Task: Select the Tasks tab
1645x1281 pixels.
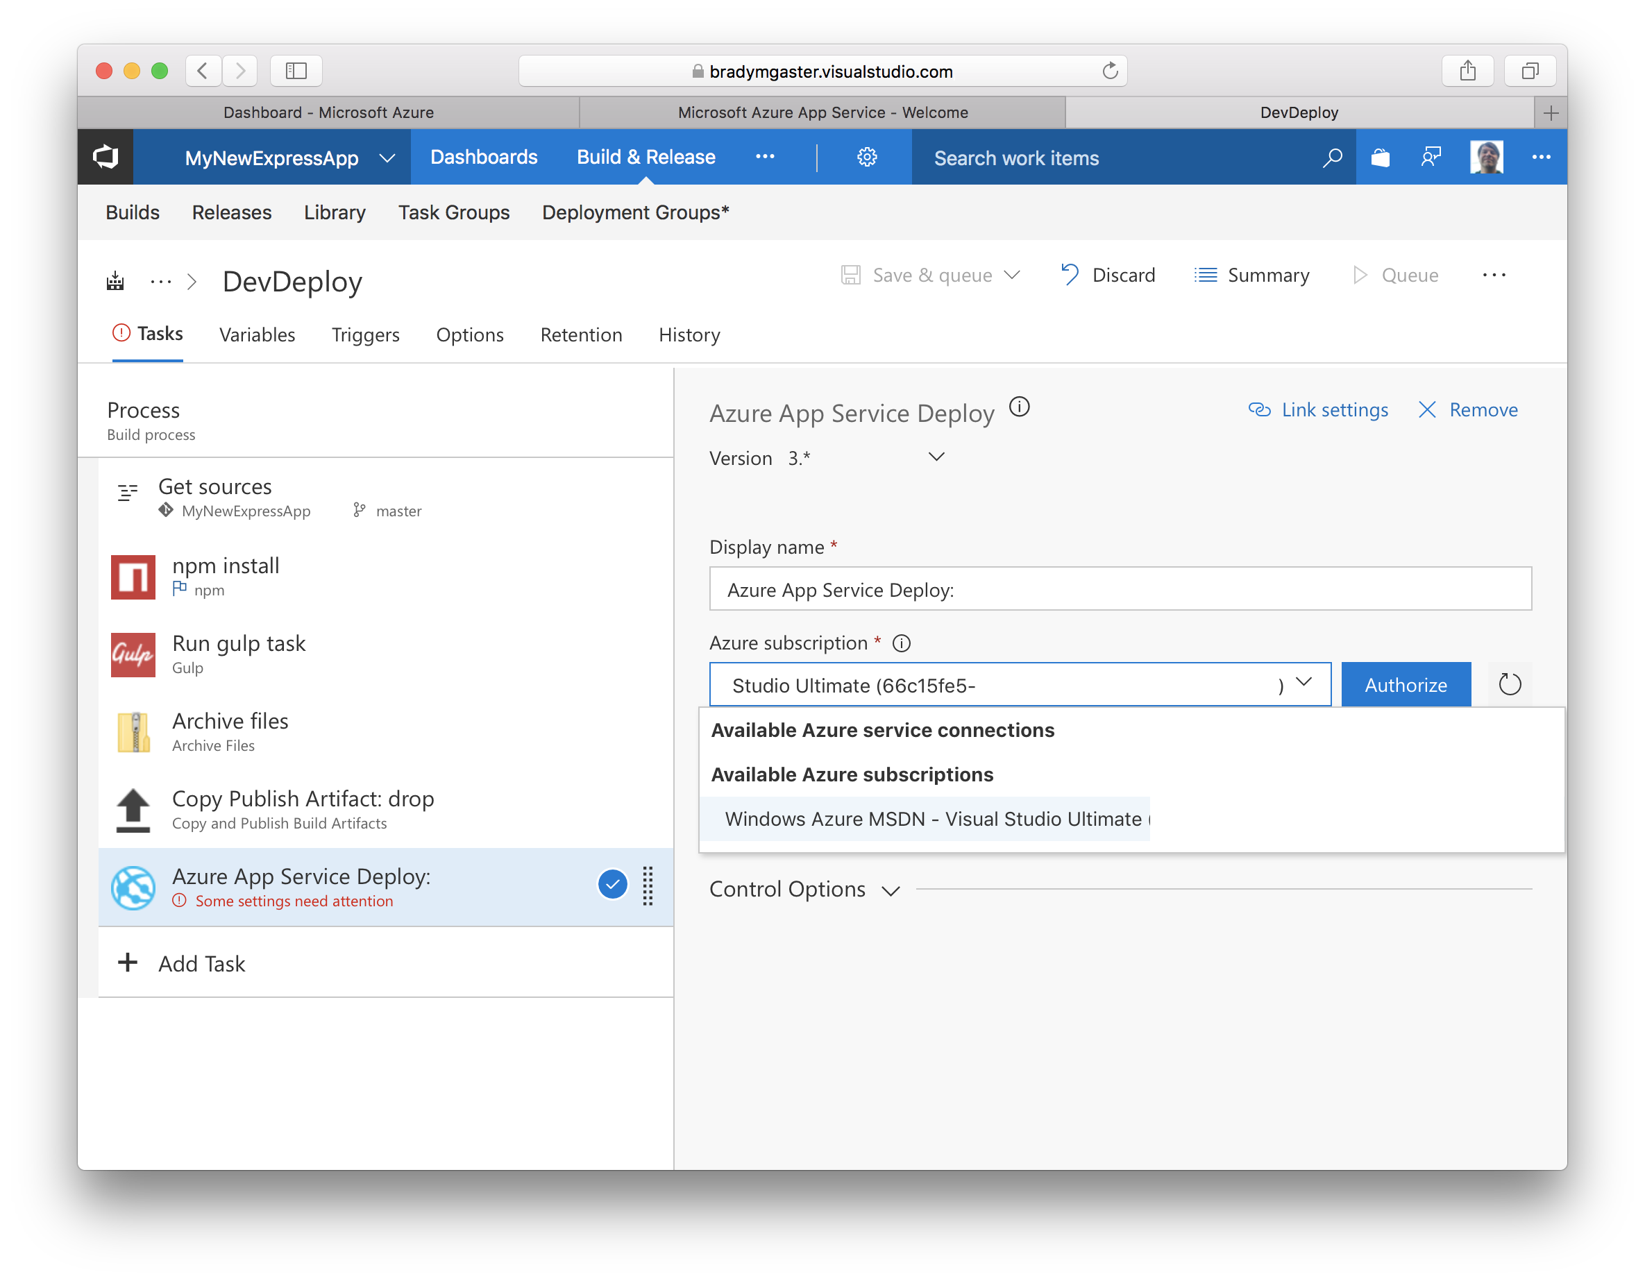Action: 148,334
